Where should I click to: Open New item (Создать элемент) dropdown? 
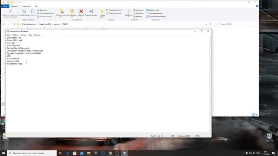click(x=114, y=10)
